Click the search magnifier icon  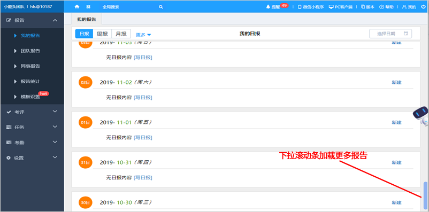(x=161, y=7)
